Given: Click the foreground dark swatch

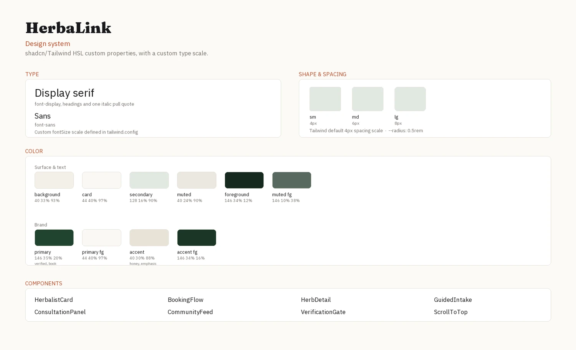Looking at the screenshot, I should (244, 180).
